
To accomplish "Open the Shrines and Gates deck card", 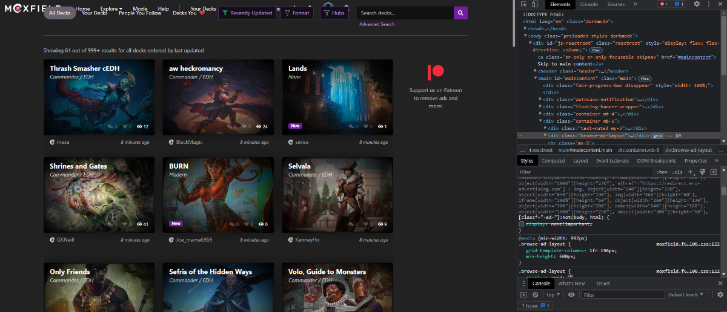I will pos(98,195).
